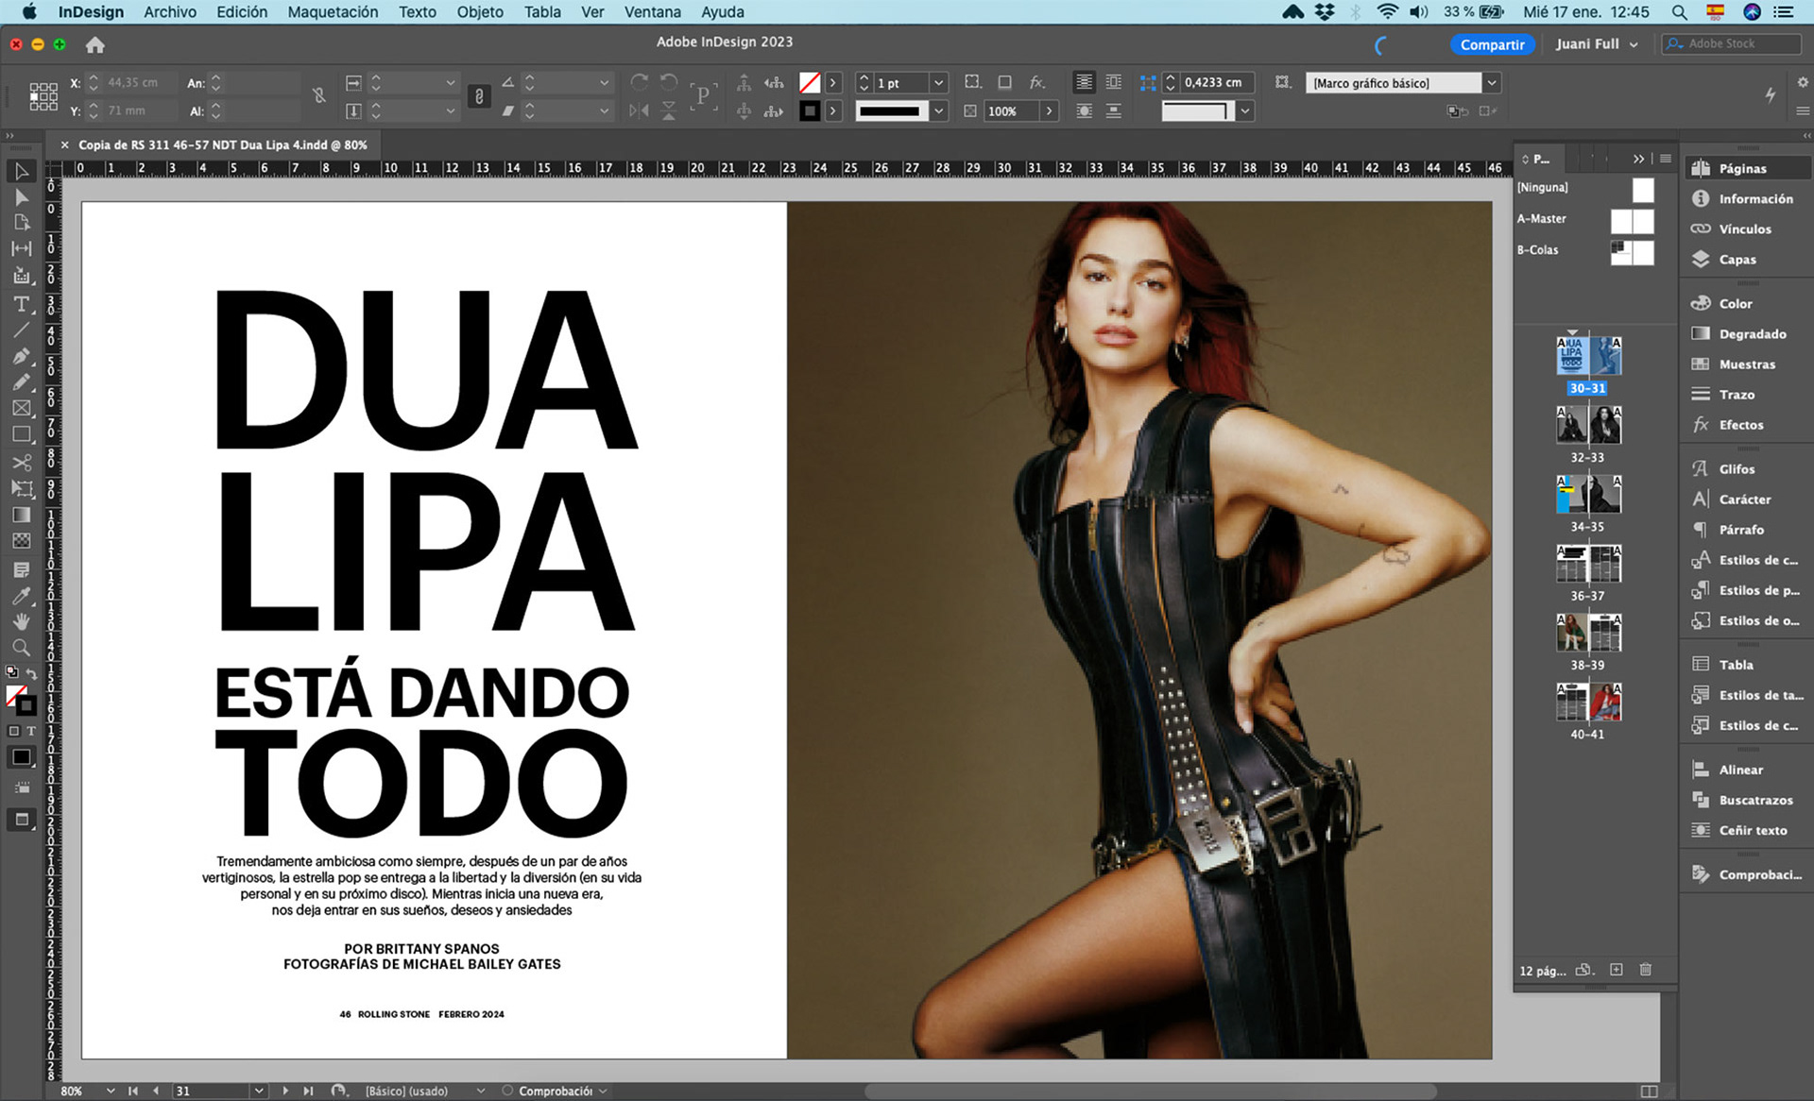
Task: Select the Zoom tool in toolbox
Action: (x=21, y=648)
